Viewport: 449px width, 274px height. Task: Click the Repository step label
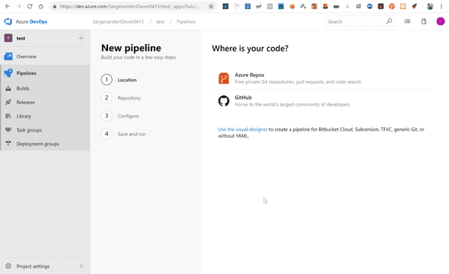(x=129, y=98)
